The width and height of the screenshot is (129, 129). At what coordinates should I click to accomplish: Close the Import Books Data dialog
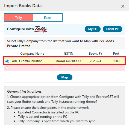[123, 6]
